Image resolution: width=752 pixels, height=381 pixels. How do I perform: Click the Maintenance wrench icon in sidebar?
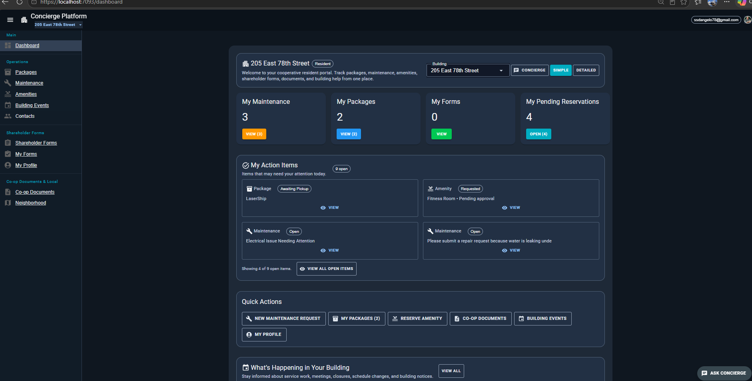click(x=8, y=83)
